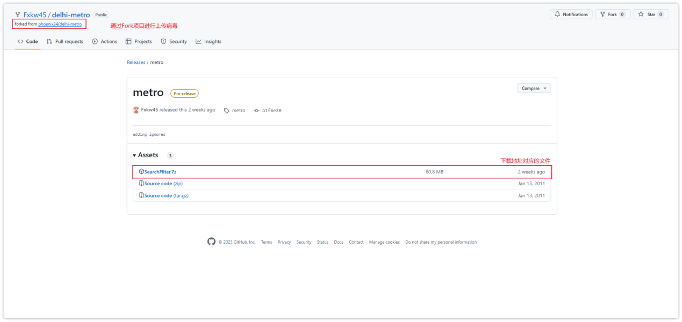Open the phoenix24/delhi-metro parent repository link
This screenshot has height=322, width=682.
[60, 24]
